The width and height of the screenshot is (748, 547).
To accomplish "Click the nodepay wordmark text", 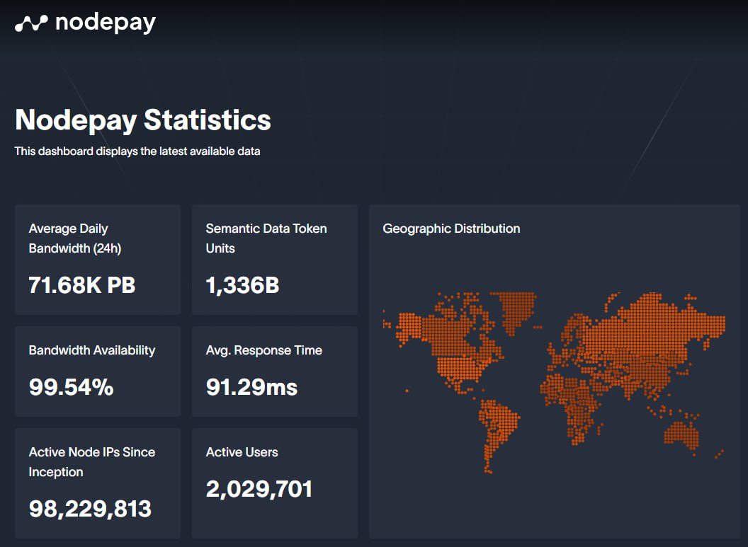I will (105, 23).
